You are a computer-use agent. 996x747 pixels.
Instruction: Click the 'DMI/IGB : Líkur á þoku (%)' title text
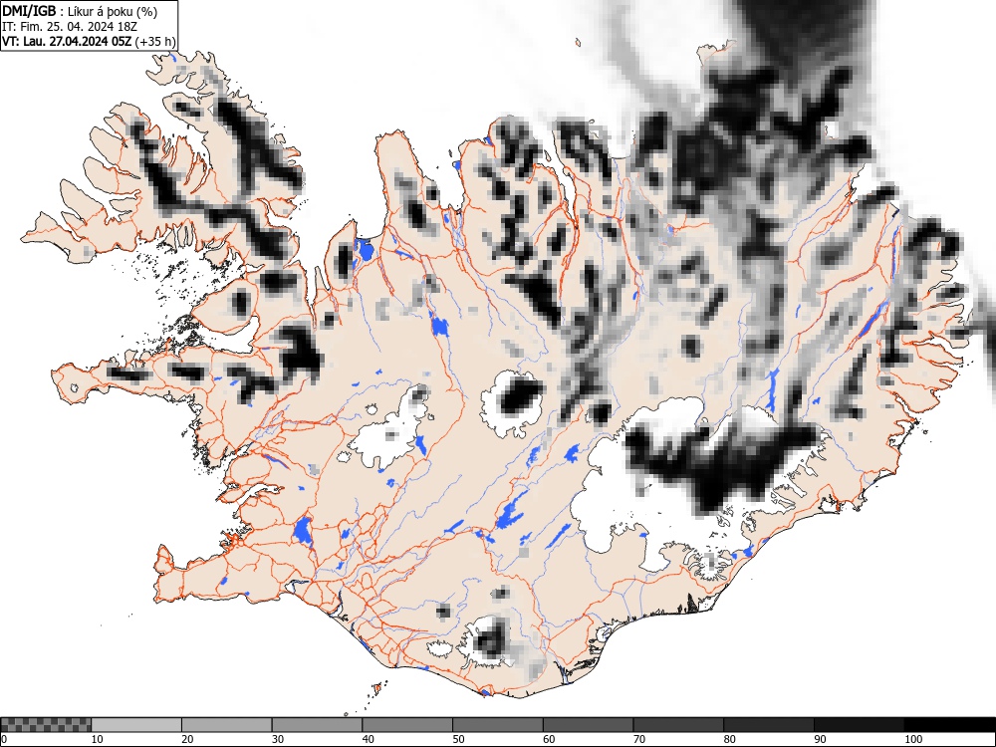[x=80, y=11]
